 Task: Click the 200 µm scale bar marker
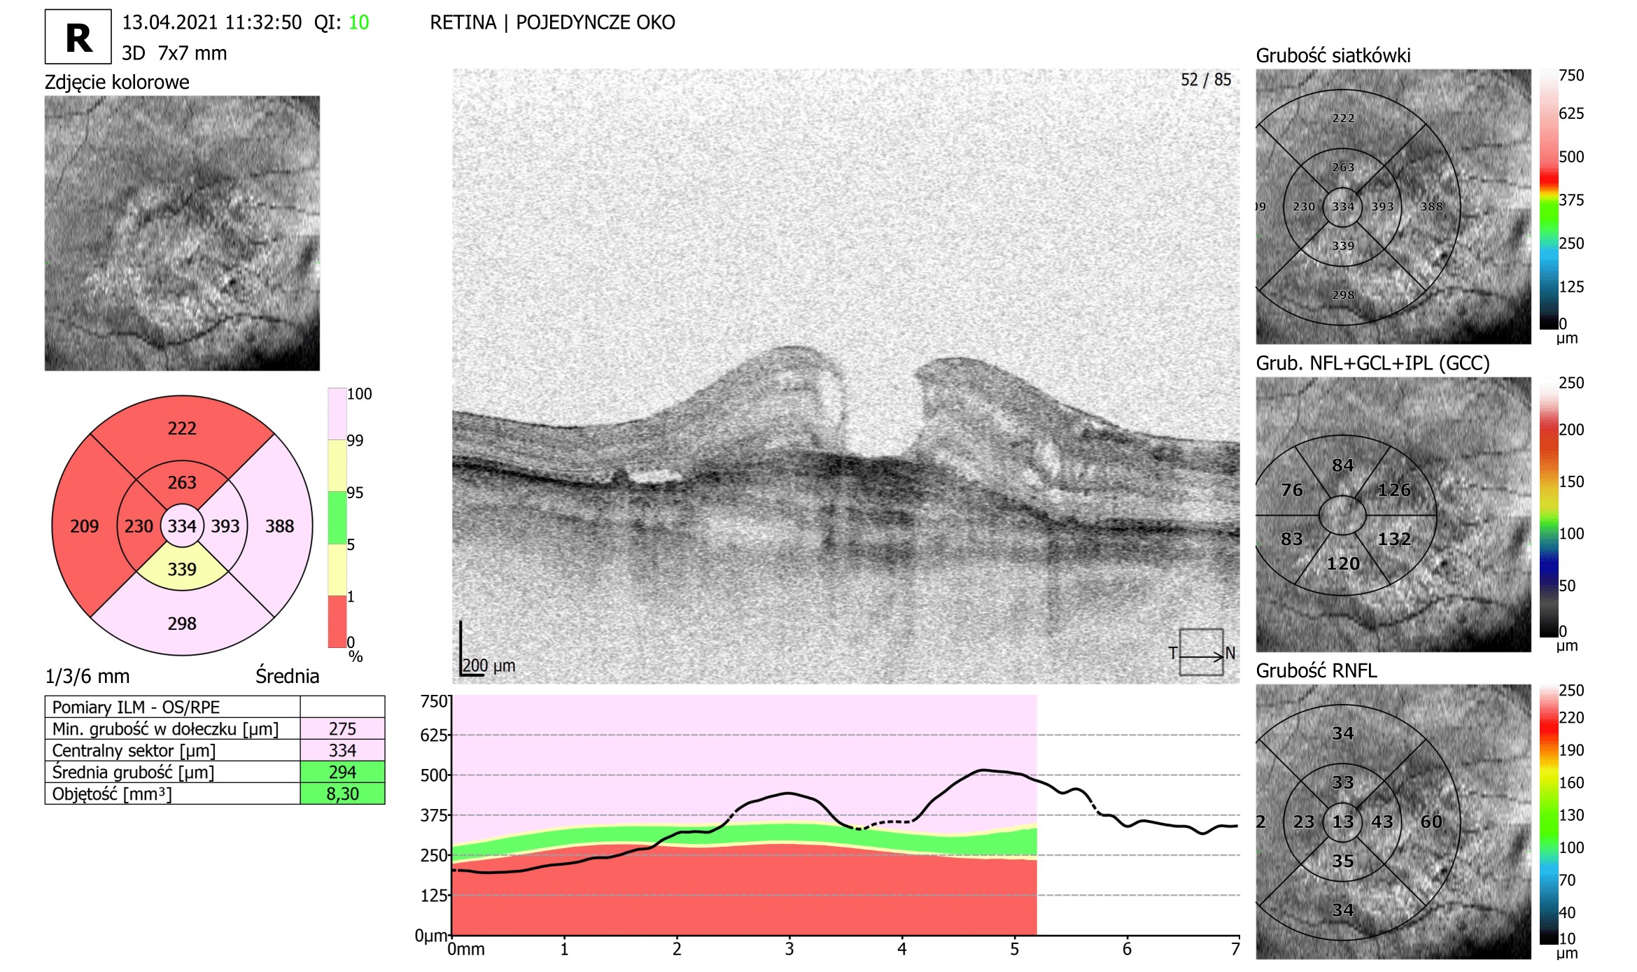click(487, 665)
